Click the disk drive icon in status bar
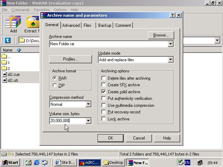Screen dimensions: 223x167 (4, 154)
